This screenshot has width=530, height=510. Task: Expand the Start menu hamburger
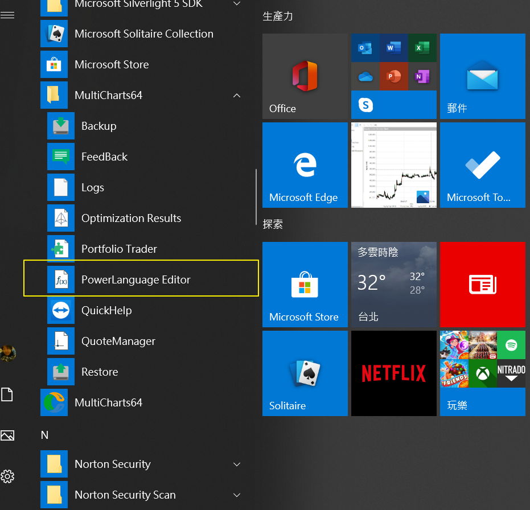[x=7, y=14]
